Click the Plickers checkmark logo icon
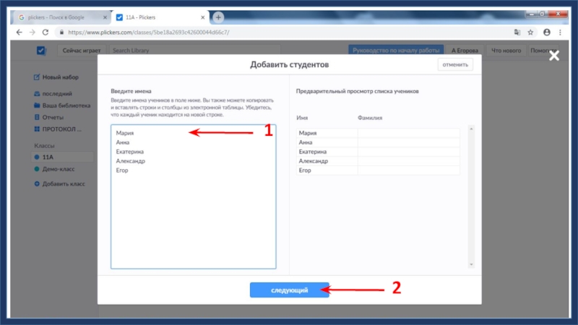Screen dimensions: 578x325 point(41,51)
